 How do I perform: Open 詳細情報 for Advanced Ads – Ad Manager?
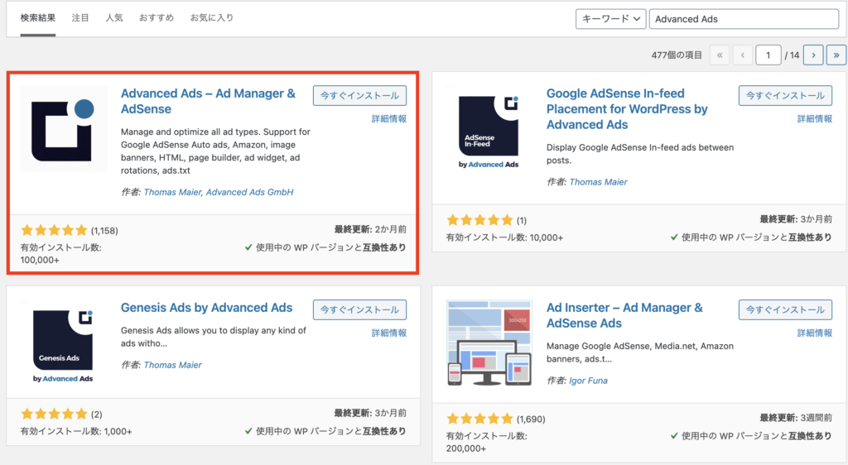point(389,119)
